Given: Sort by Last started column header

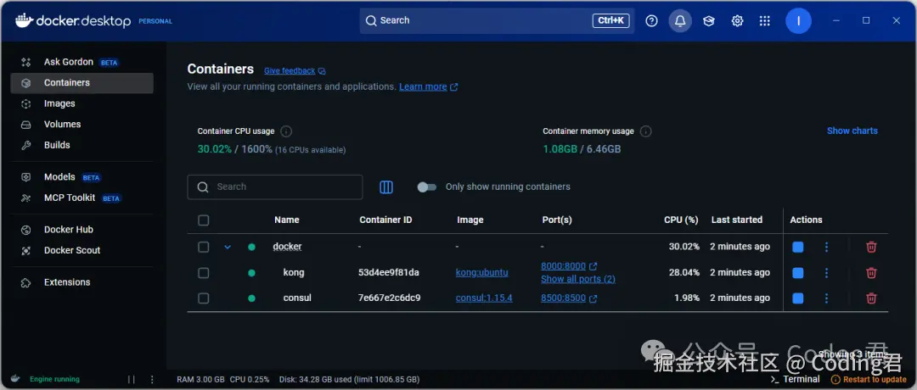Looking at the screenshot, I should pyautogui.click(x=737, y=220).
